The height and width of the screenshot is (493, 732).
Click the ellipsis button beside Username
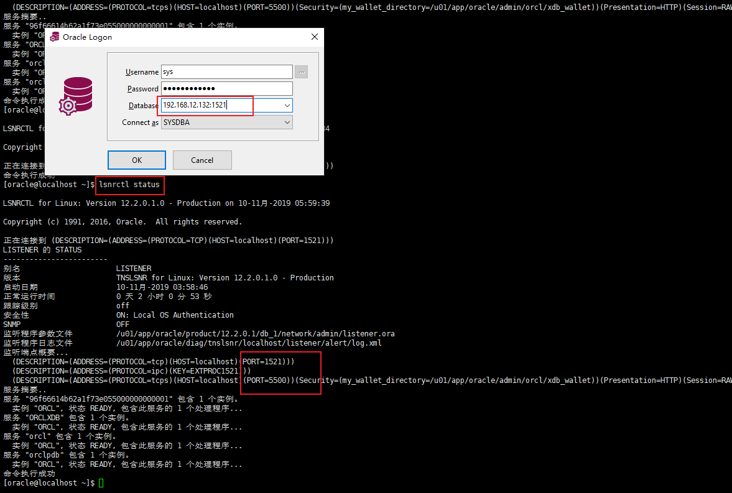pos(302,72)
